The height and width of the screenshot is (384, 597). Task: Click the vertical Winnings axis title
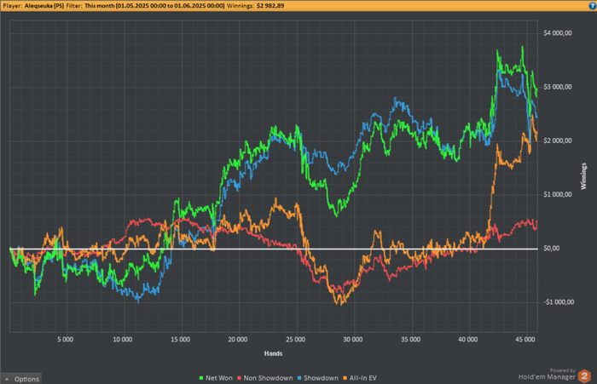pos(583,176)
